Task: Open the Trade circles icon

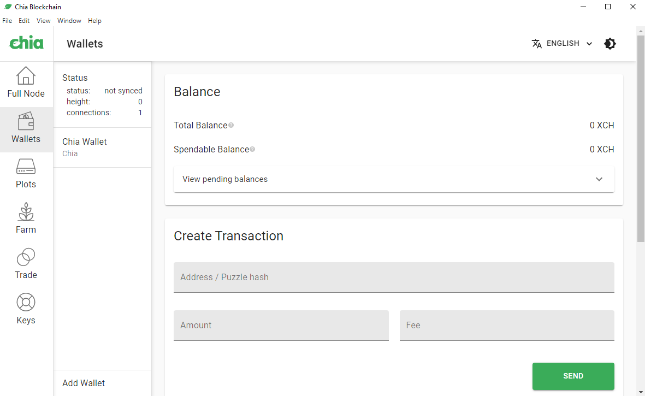Action: click(26, 257)
